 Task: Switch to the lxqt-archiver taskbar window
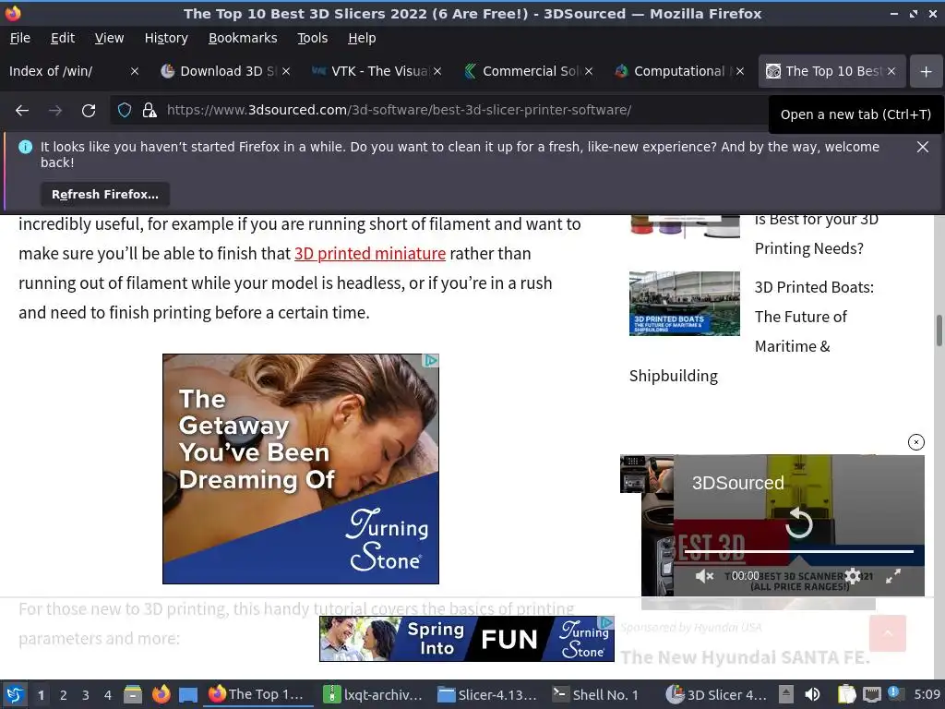(373, 694)
